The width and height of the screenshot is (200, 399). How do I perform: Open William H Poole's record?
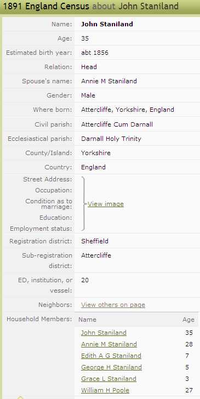pyautogui.click(x=105, y=390)
